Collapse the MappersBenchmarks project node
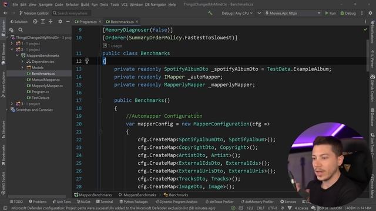Image resolution: width=376 pixels, height=211 pixels. [x=17, y=56]
